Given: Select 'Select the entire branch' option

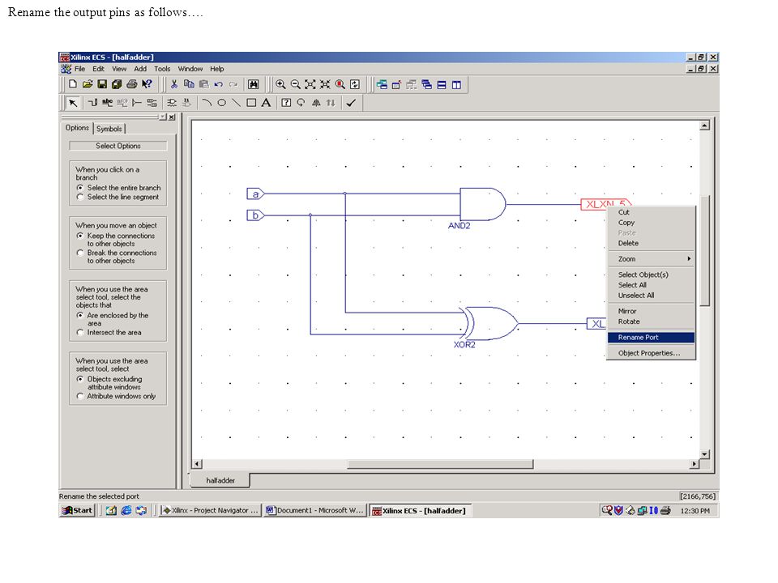Looking at the screenshot, I should pos(80,188).
